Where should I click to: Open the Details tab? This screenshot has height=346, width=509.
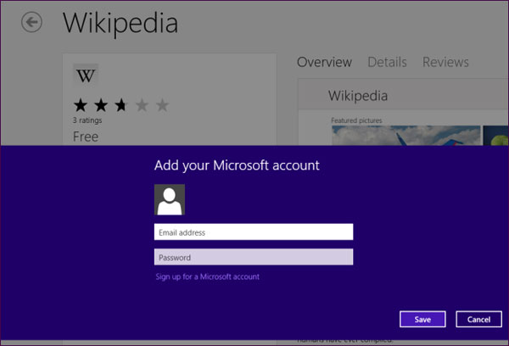pos(387,62)
